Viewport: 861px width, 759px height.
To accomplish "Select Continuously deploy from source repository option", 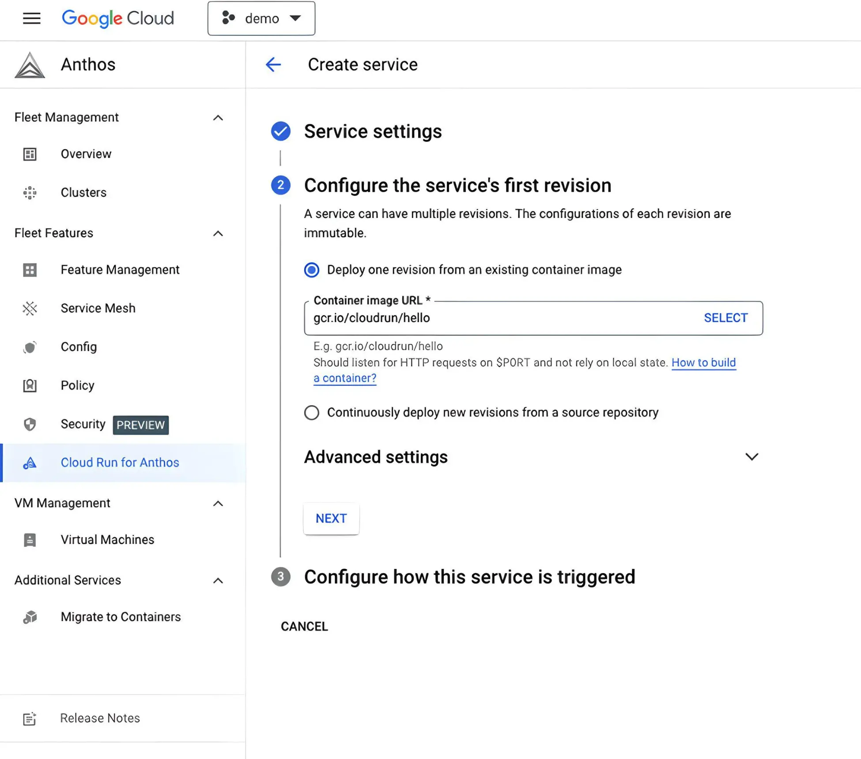I will click(312, 413).
